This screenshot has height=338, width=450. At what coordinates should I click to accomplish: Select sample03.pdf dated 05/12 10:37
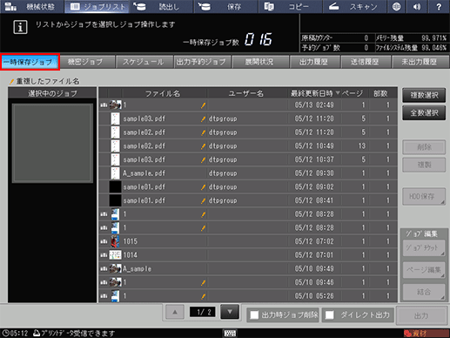point(248,159)
